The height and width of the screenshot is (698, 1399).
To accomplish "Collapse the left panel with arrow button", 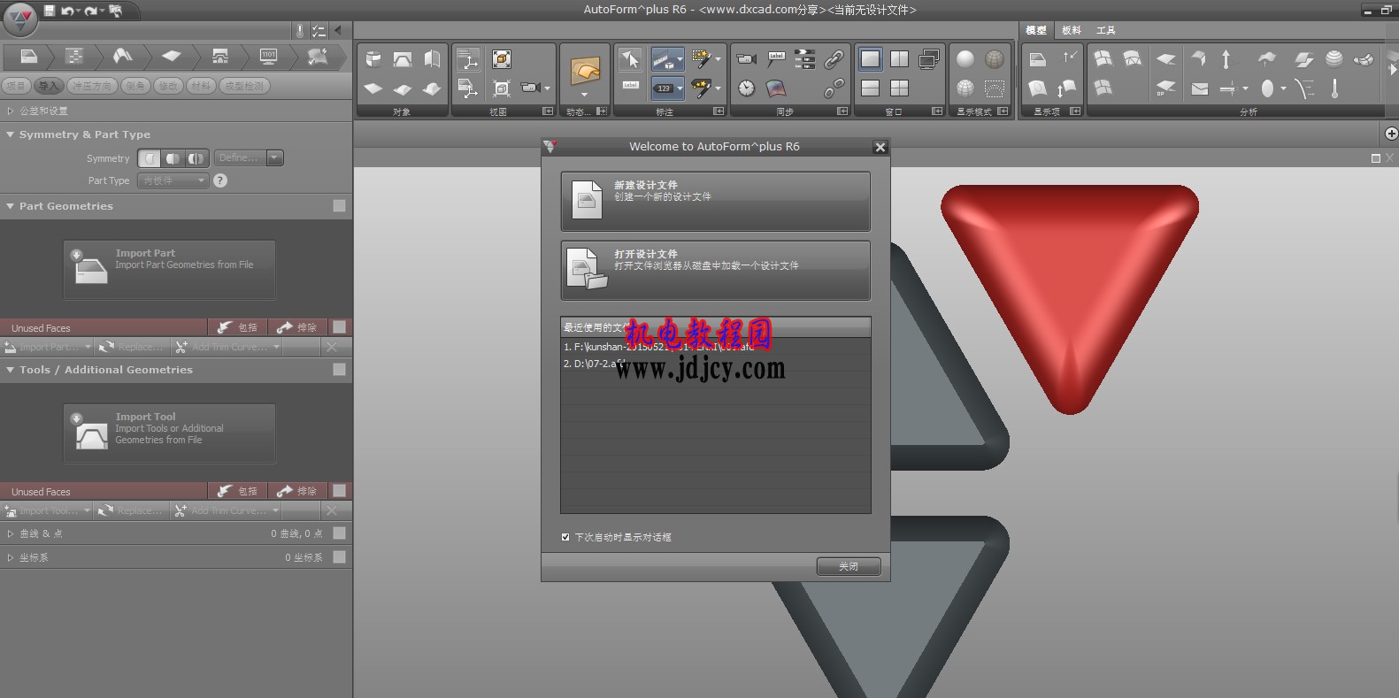I will tap(338, 30).
